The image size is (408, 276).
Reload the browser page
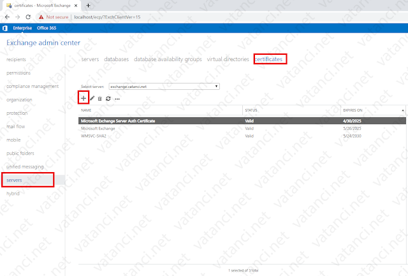tap(28, 17)
